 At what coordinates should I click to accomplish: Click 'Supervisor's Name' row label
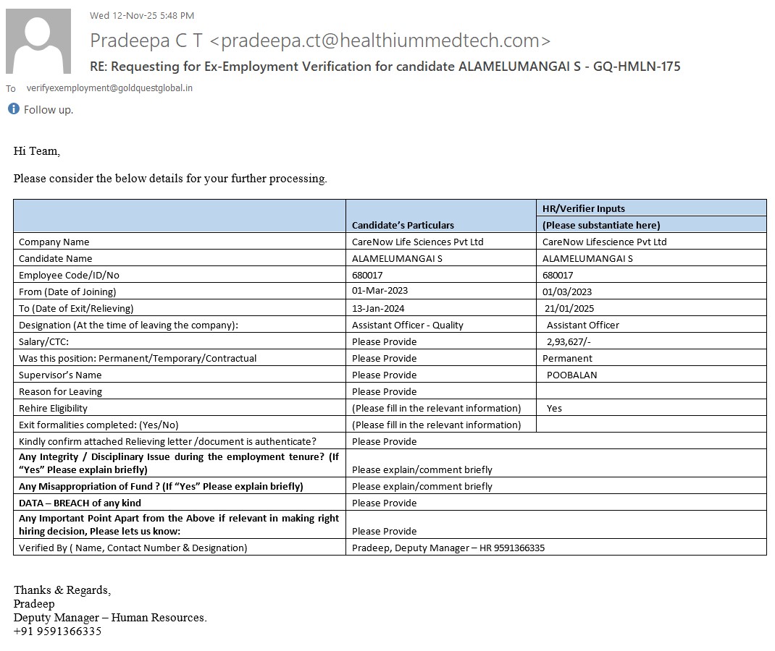coord(60,375)
